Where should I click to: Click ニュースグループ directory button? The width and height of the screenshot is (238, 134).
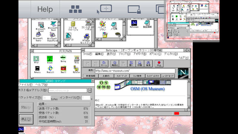pyautogui.click(x=168, y=76)
